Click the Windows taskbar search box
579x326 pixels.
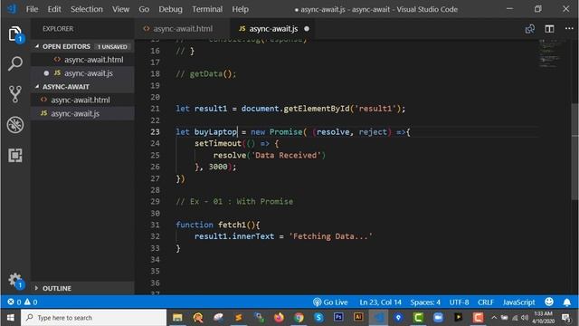point(94,318)
